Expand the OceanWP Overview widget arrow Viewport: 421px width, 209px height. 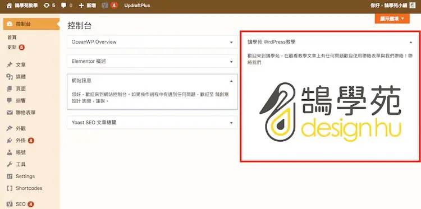231,43
